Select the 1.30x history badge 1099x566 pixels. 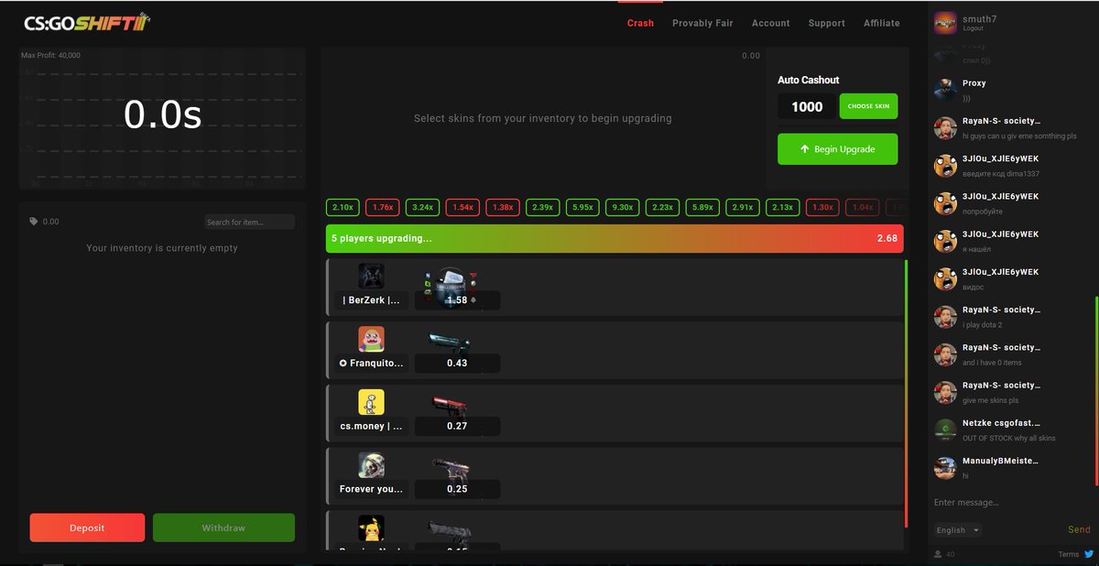[x=822, y=208]
